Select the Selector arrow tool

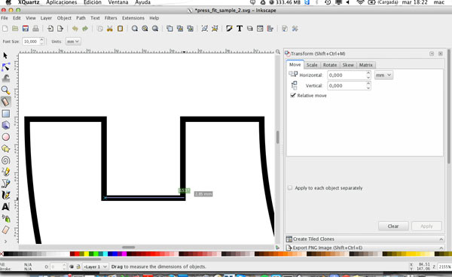point(5,56)
